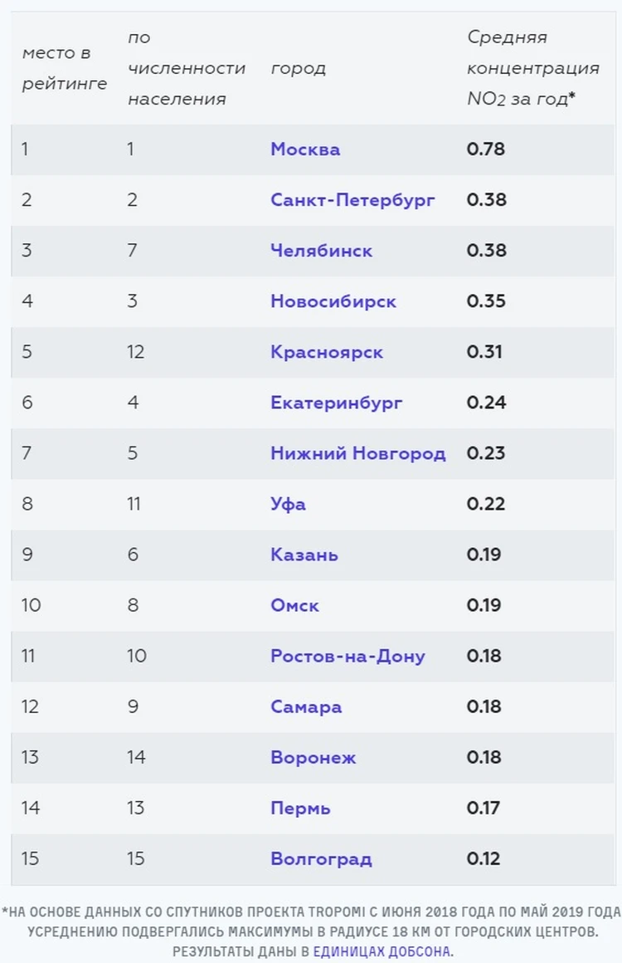Click the 'место в рейтинге' column header
This screenshot has width=622, height=963.
pos(64,68)
